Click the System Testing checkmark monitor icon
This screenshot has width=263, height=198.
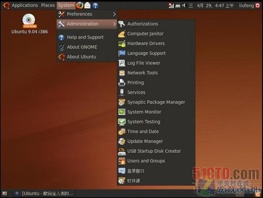pos(122,122)
